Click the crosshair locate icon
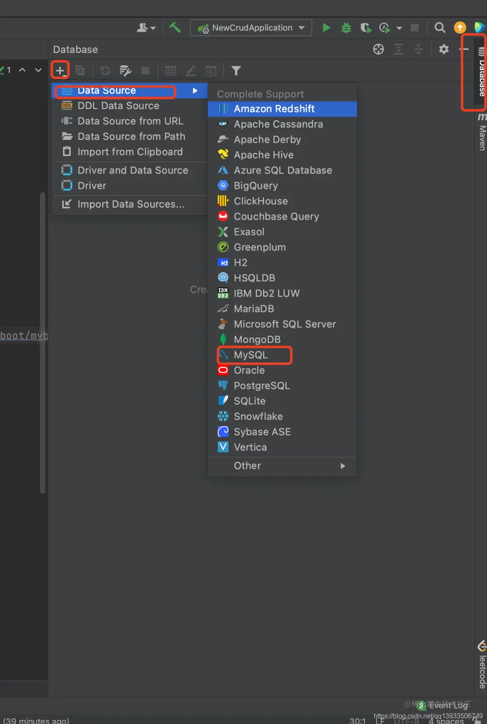Viewport: 487px width, 724px height. pos(378,49)
